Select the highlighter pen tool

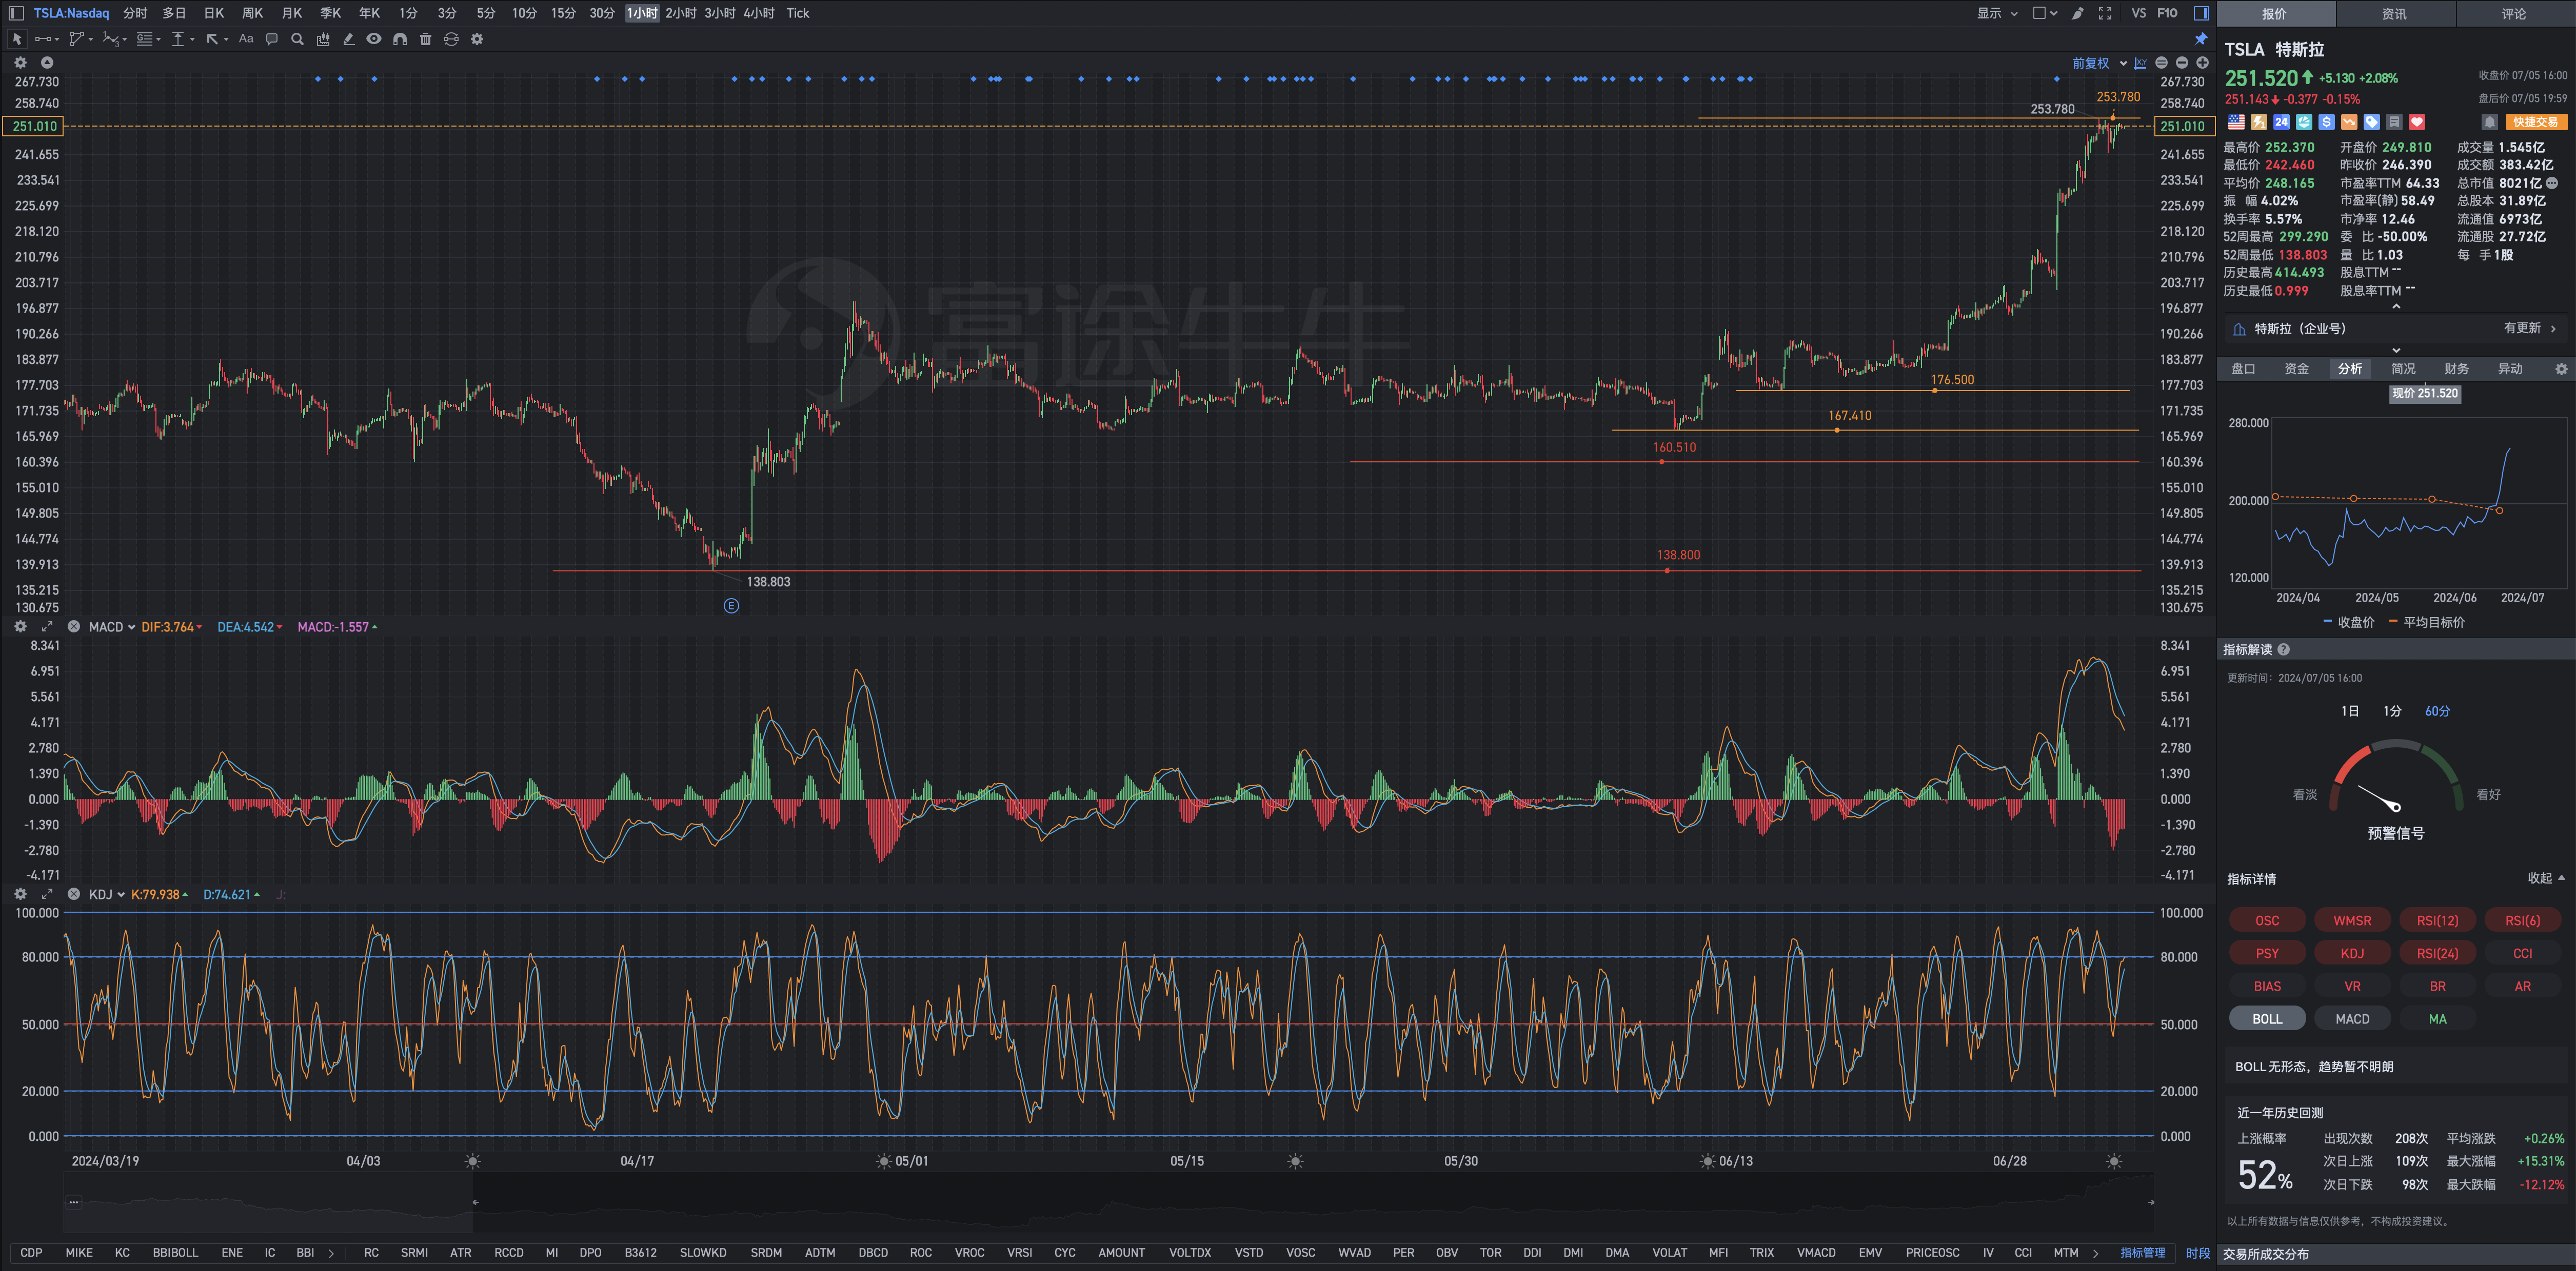coord(348,39)
